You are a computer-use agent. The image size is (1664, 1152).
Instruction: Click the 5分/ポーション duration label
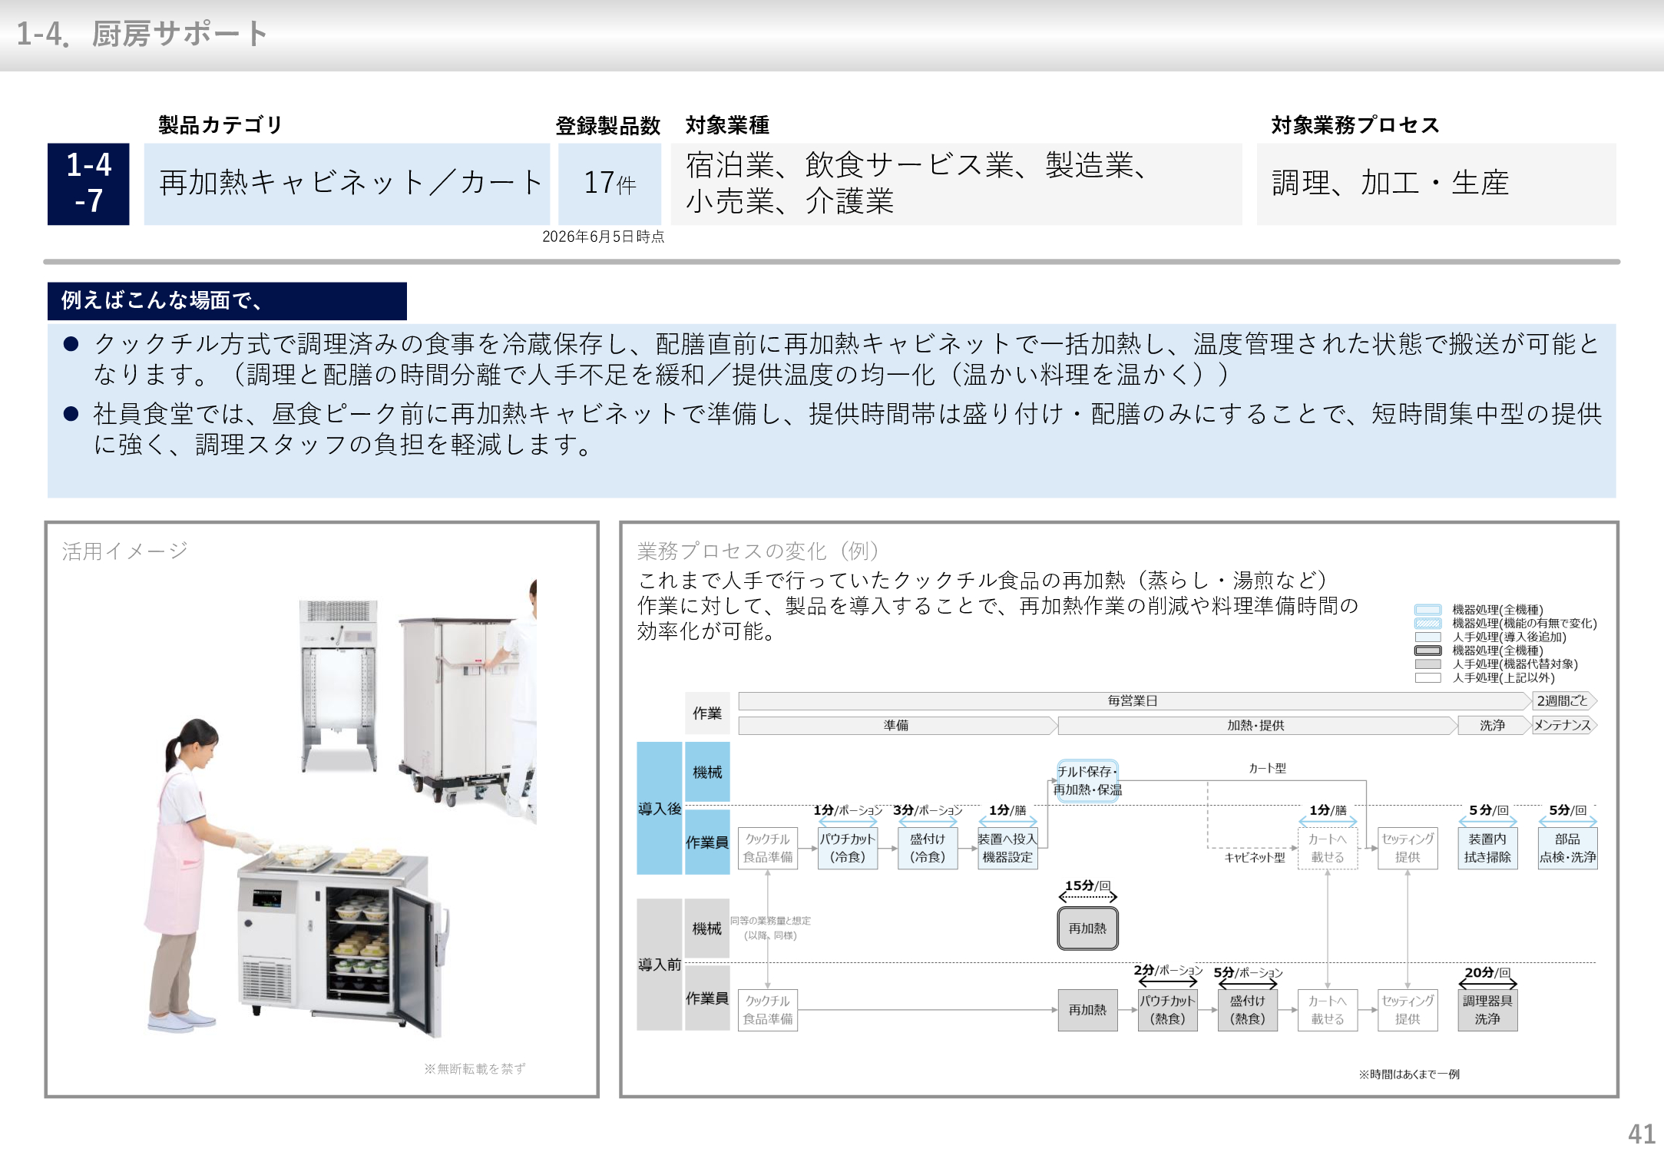(x=1248, y=972)
